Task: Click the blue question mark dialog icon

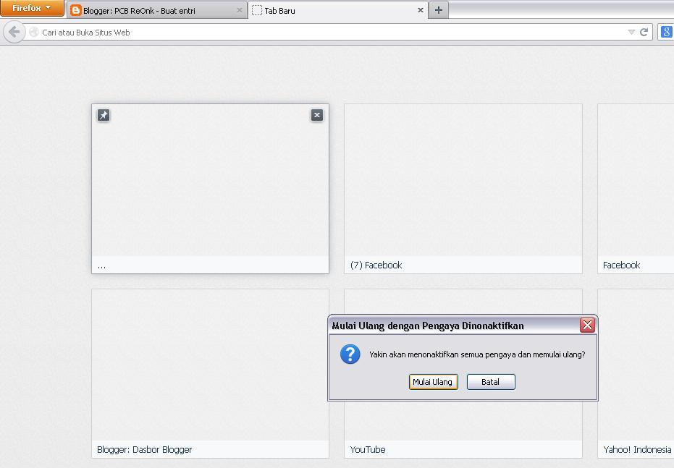Action: [x=350, y=354]
